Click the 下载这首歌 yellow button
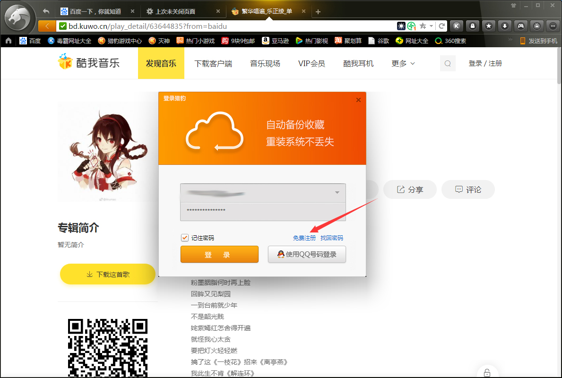This screenshot has height=378, width=562. 107,274
